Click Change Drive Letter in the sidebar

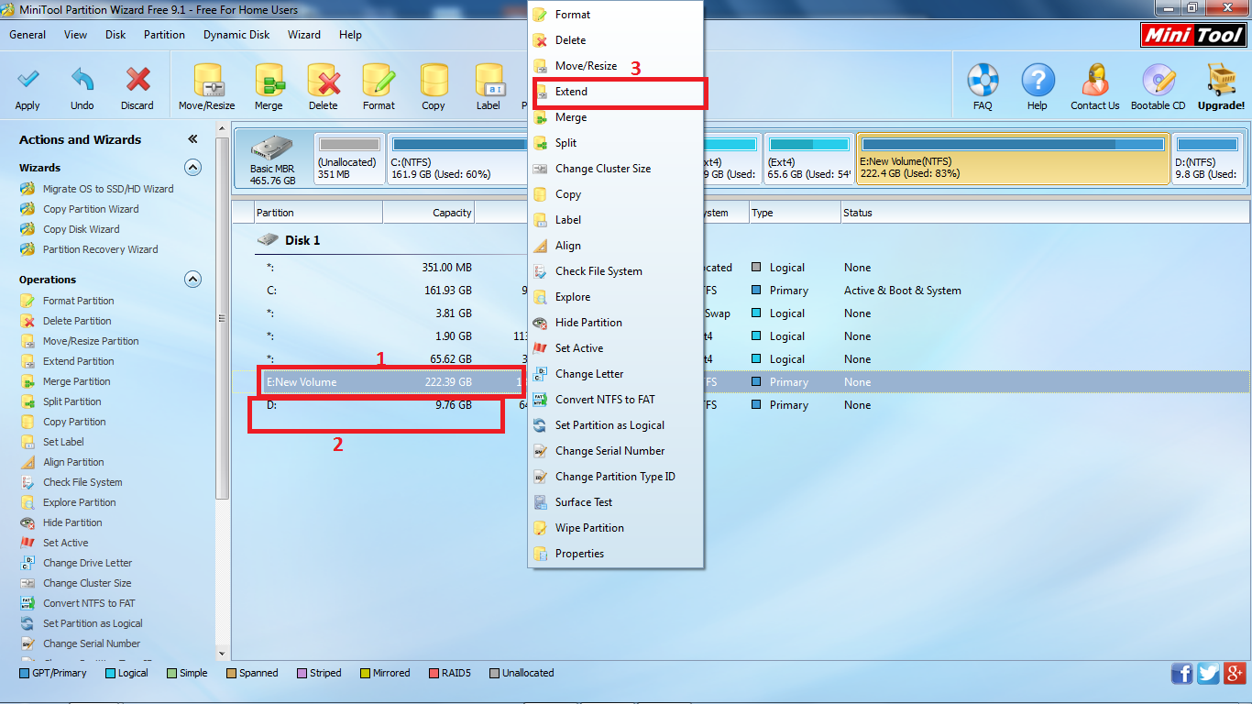88,563
